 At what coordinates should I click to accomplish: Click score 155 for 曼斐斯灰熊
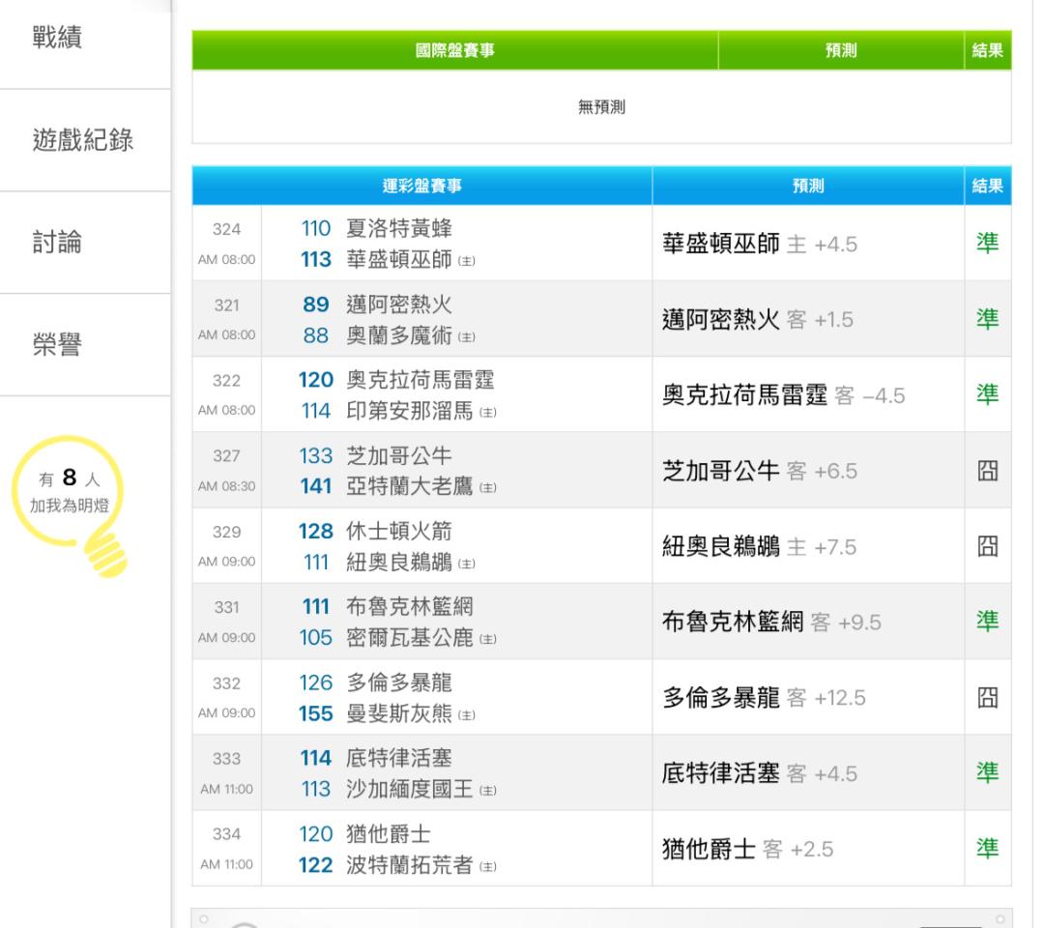tap(315, 713)
